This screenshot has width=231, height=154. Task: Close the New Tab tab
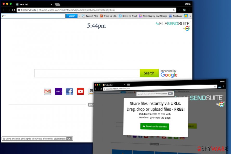click(x=52, y=4)
